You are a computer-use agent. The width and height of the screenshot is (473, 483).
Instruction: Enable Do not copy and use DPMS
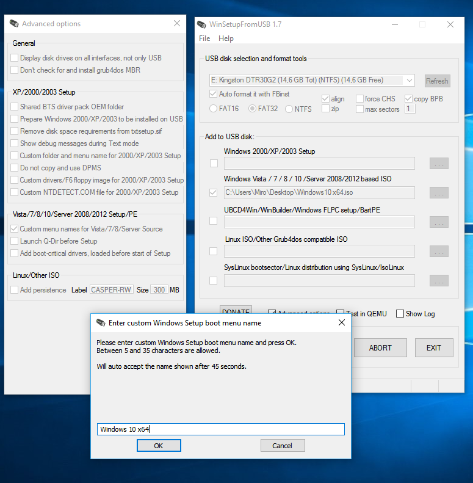point(14,167)
